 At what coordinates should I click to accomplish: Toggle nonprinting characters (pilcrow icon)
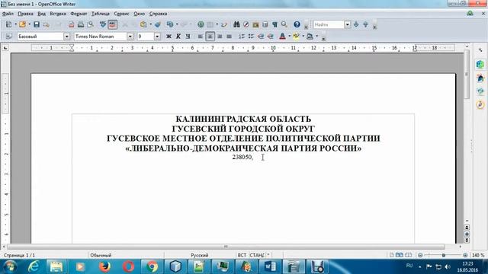(x=274, y=24)
